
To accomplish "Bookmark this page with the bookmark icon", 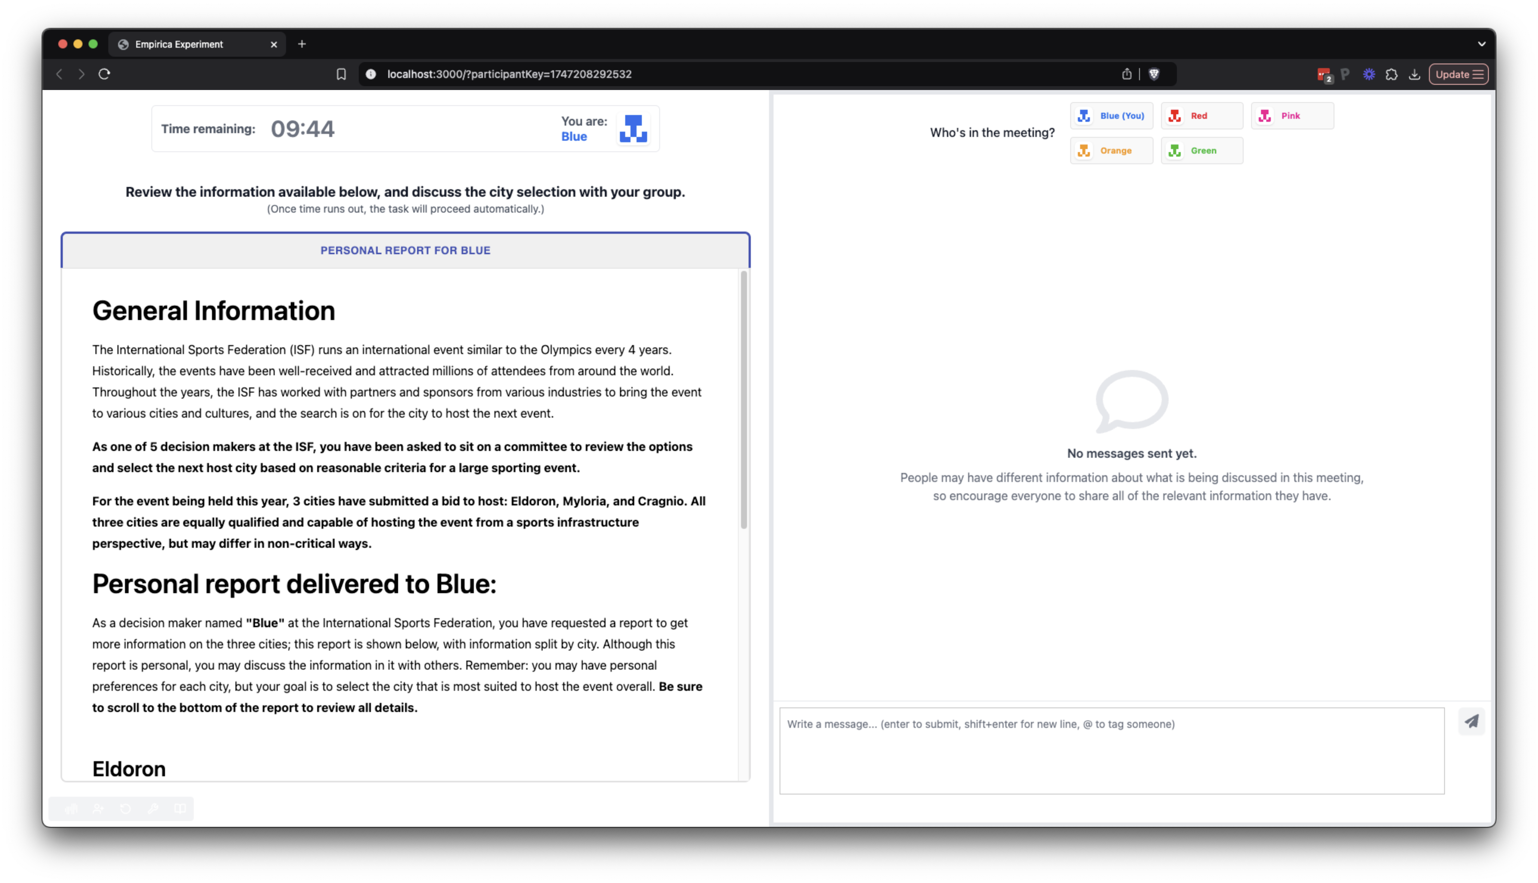I will coord(341,74).
